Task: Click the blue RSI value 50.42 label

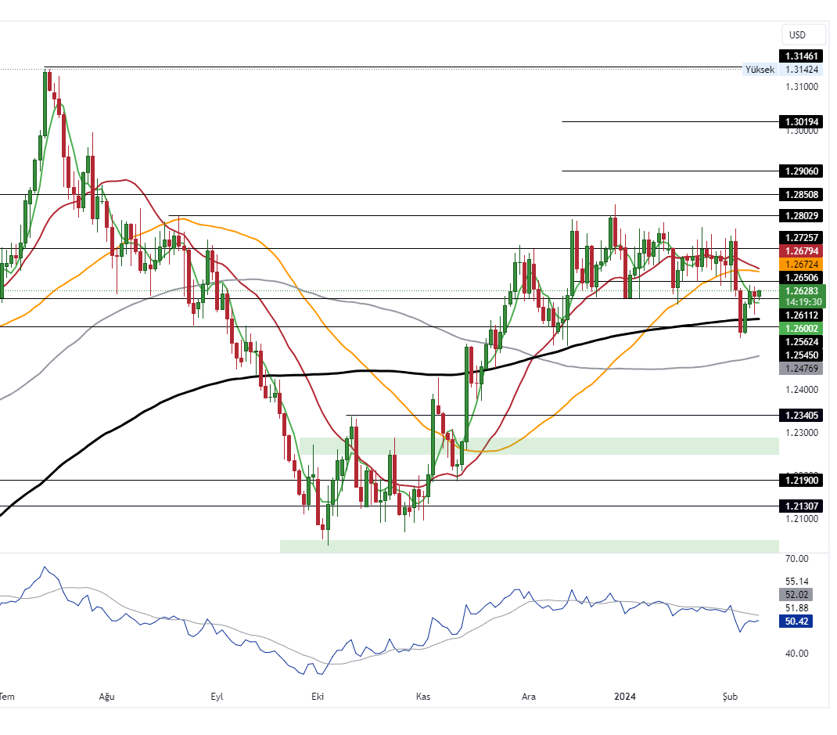Action: tap(796, 621)
